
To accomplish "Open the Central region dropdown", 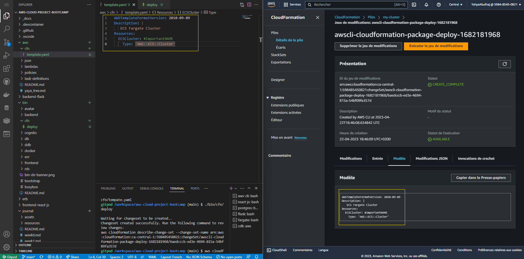I will (456, 4).
